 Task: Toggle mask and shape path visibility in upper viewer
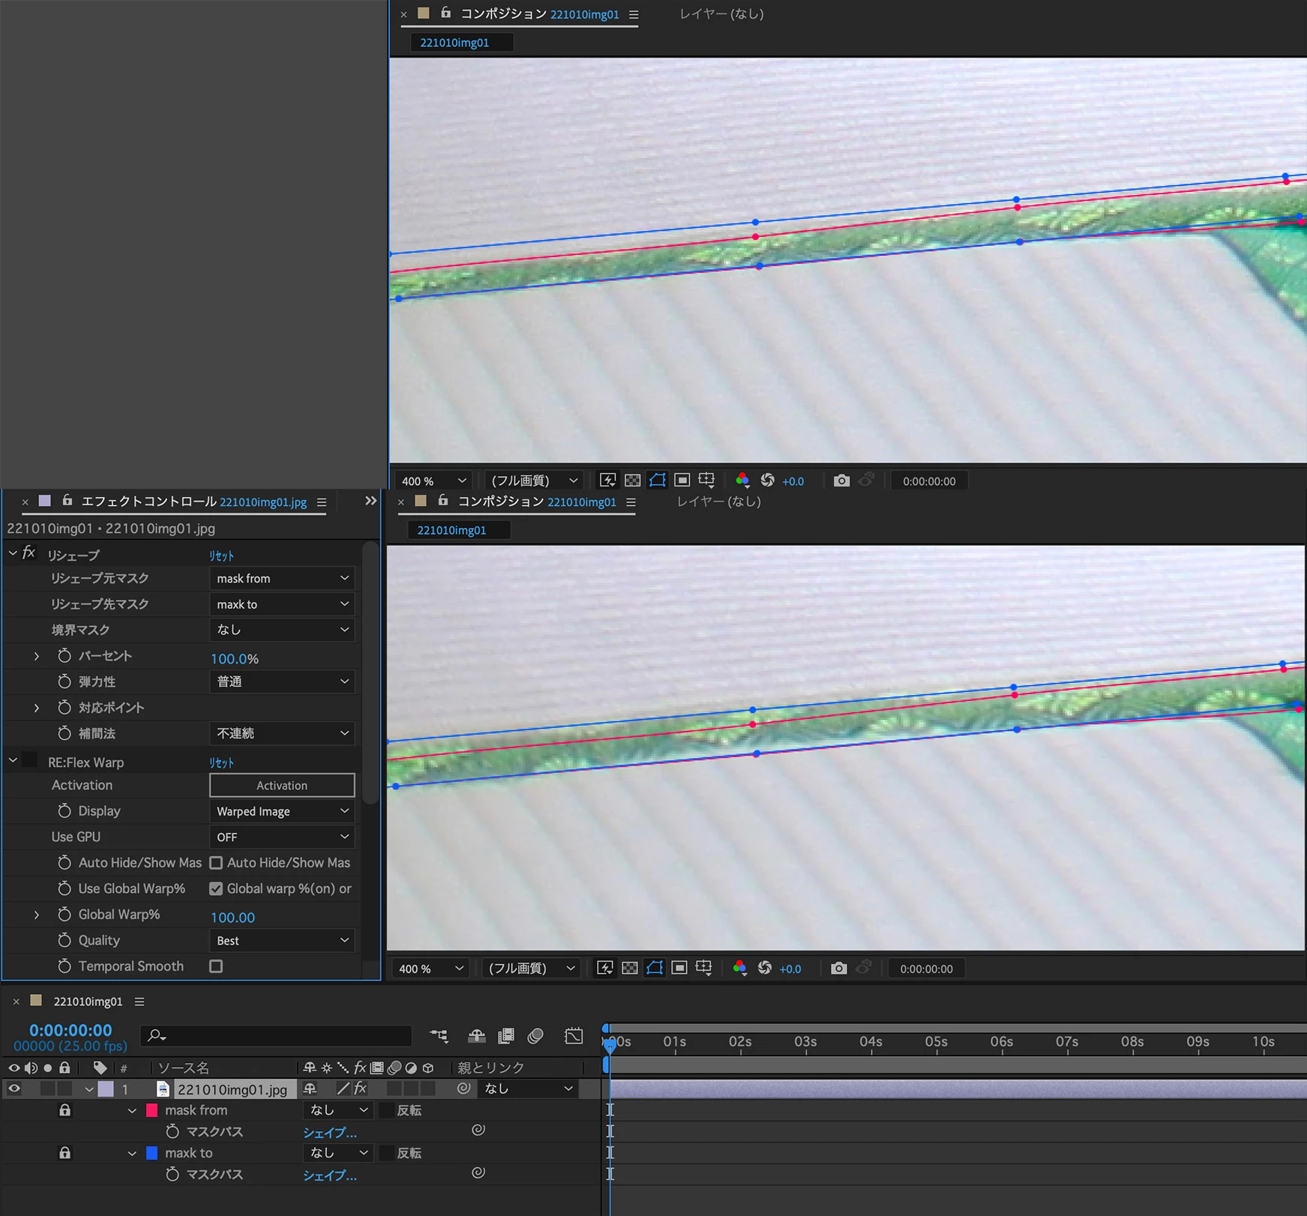click(x=658, y=481)
